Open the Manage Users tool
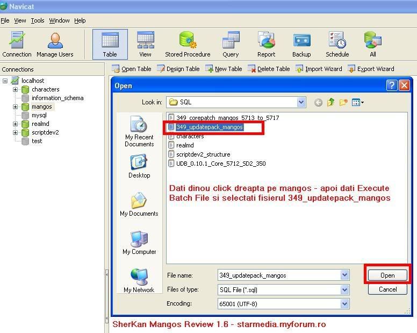Viewport: 417px width, 333px height. point(54,44)
